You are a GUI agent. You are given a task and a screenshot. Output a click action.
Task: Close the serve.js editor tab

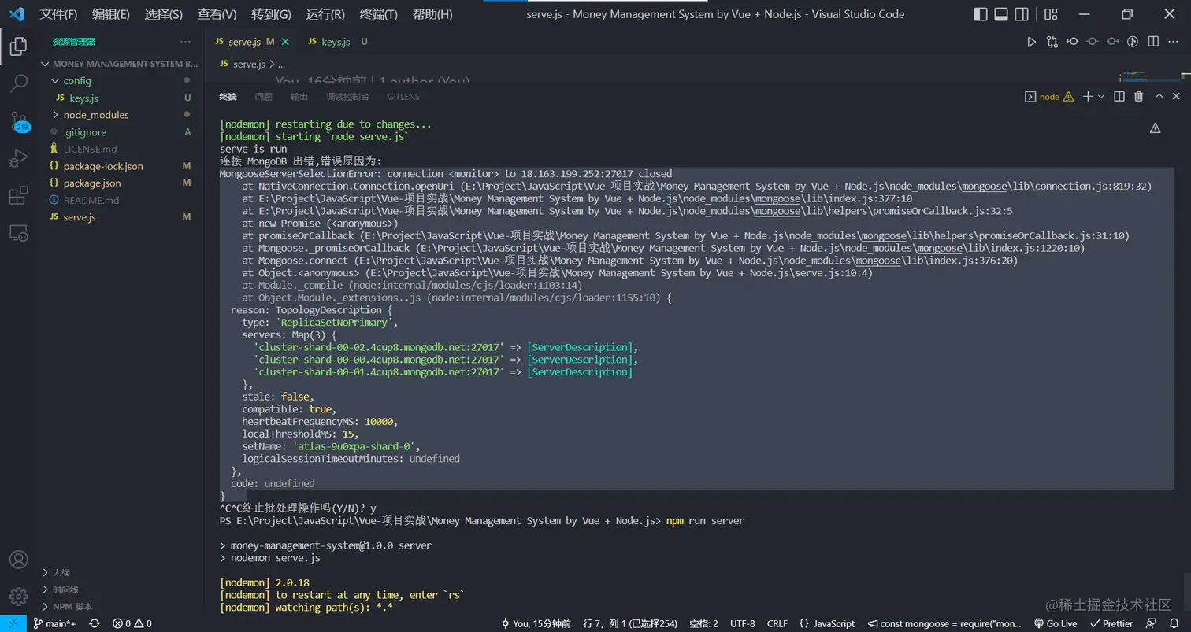tap(284, 42)
